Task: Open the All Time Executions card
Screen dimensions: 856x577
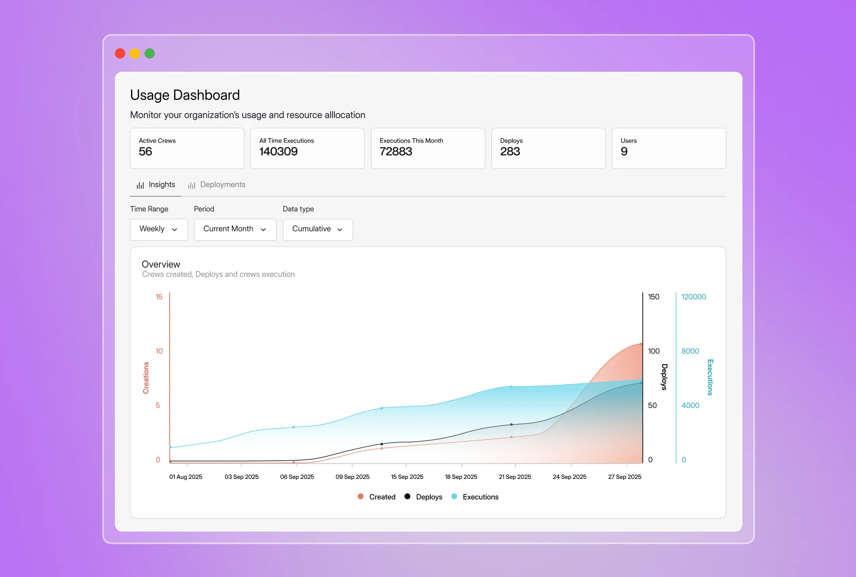Action: coord(307,148)
